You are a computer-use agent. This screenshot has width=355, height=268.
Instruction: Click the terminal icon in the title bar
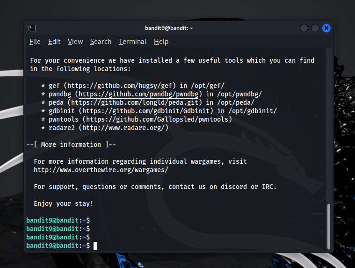32,28
